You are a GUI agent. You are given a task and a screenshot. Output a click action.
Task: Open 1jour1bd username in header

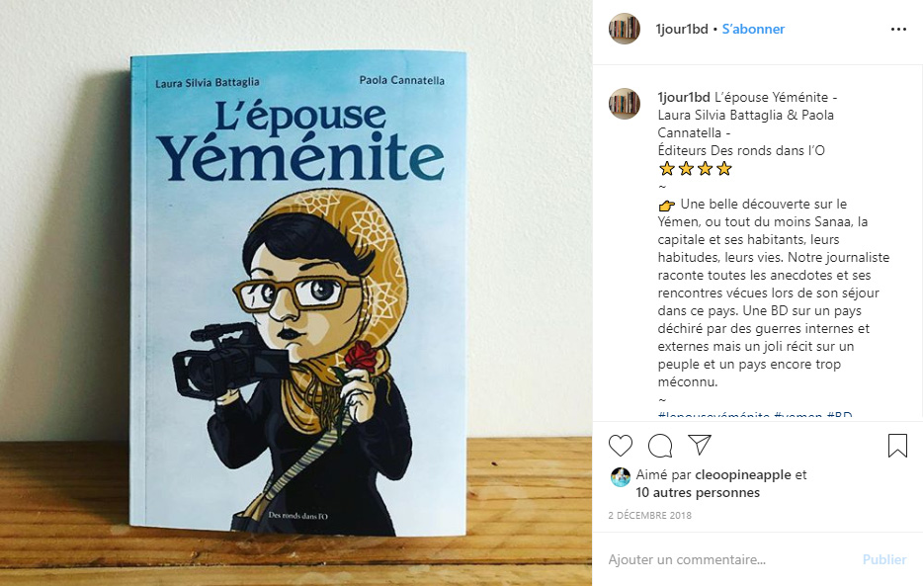[x=682, y=29]
